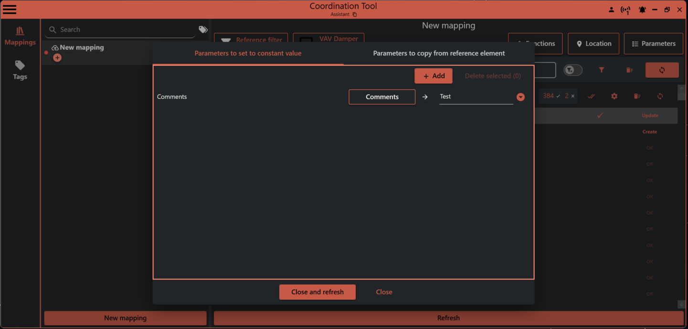Click the select-all double checkmark
Viewport: 688px width, 329px height.
click(x=591, y=96)
